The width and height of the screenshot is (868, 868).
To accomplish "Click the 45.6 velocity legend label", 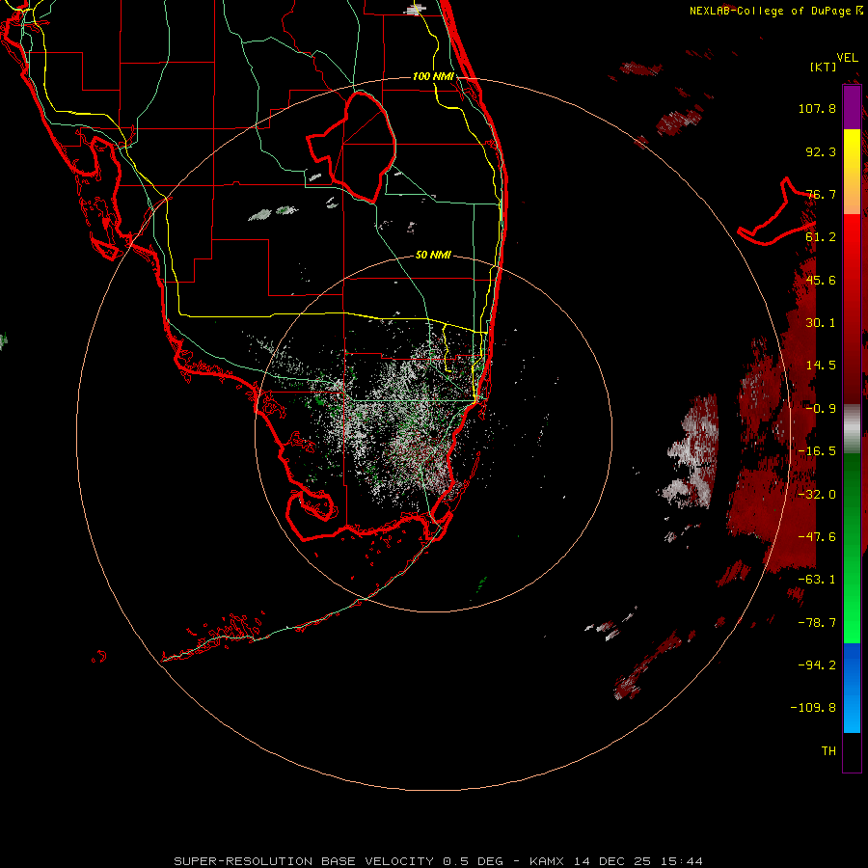I will click(x=821, y=280).
